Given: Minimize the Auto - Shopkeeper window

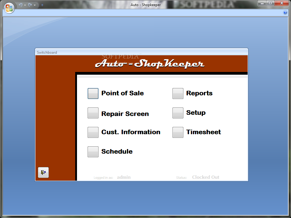Looking at the screenshot, I should [262, 3].
